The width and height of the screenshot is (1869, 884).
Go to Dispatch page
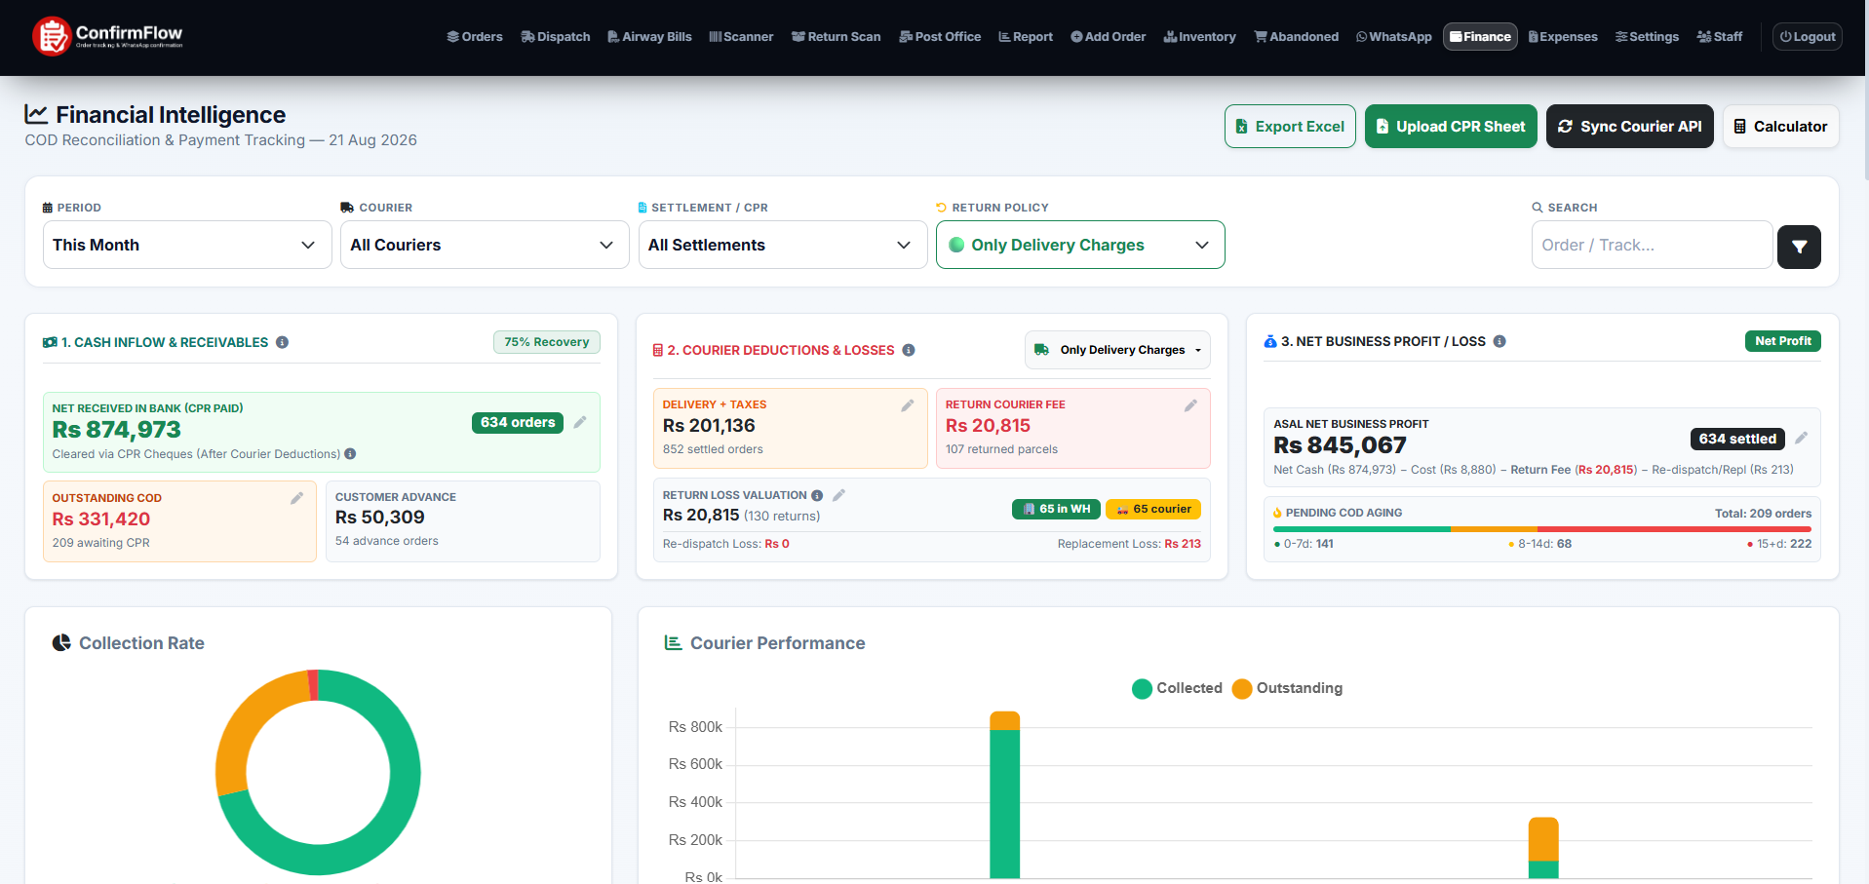tap(556, 37)
